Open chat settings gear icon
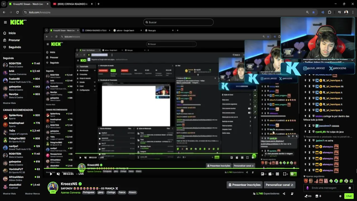Image resolution: width=357 pixels, height=201 pixels. tap(341, 196)
